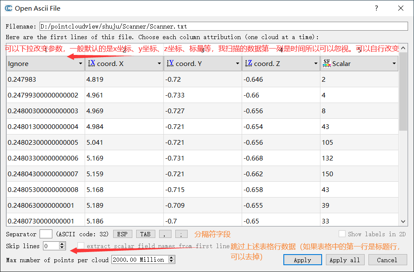Click the down arrow of the vertical scrollbar
Viewport: 414px width, 272px height.
pyautogui.click(x=402, y=221)
